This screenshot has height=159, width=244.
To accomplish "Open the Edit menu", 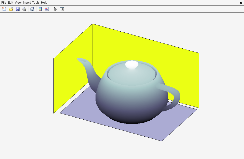I will click(10, 3).
